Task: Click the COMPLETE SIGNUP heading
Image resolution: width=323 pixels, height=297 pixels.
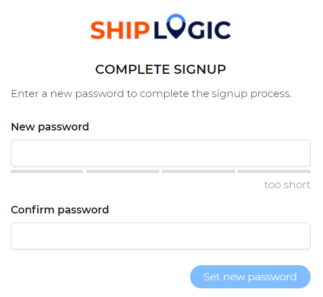Action: (160, 70)
